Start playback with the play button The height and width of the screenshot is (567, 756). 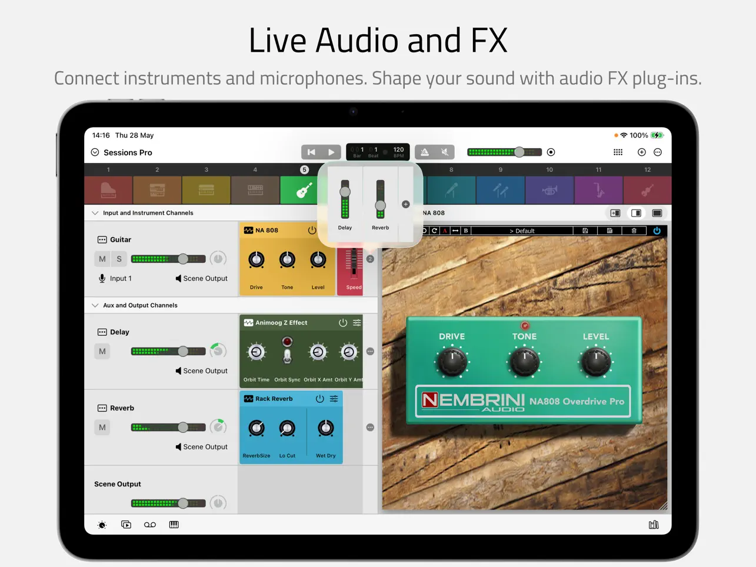click(x=331, y=152)
